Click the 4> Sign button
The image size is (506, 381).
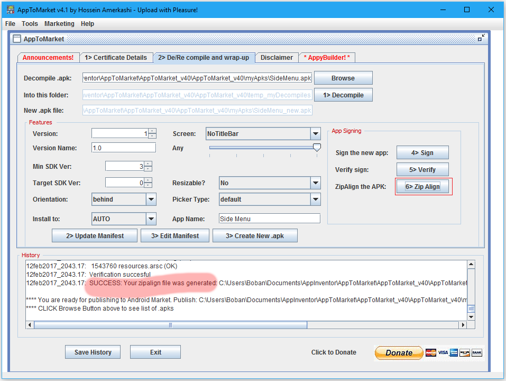tap(422, 153)
